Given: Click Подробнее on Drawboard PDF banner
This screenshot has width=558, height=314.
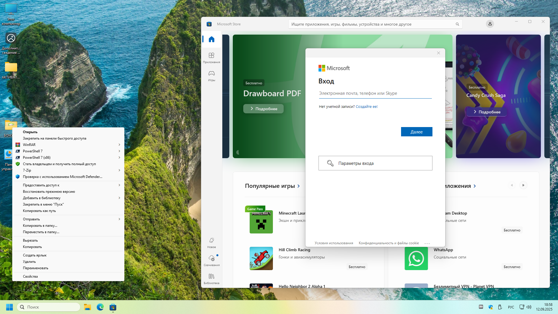Looking at the screenshot, I should tap(263, 109).
